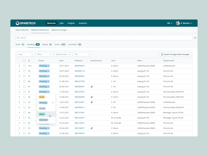Open material link BEZ127785
The width and height of the screenshot is (208, 156).
[x=80, y=81]
